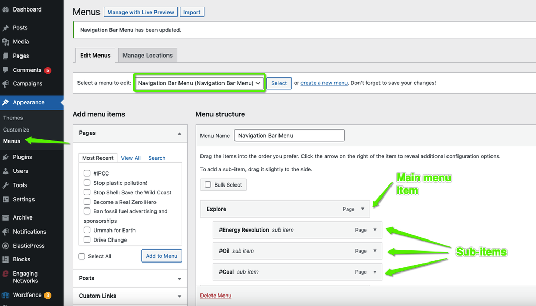Open the View All pages tab

tap(131, 158)
